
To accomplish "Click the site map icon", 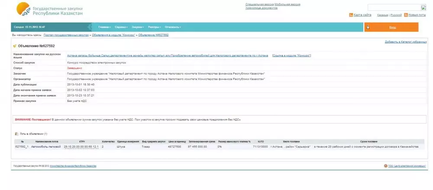I will pyautogui.click(x=351, y=15).
